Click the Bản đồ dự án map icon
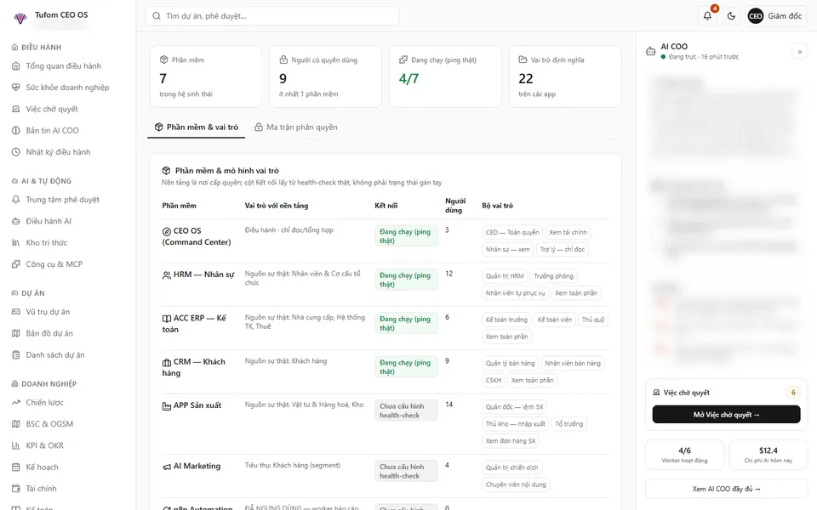 coord(16,333)
